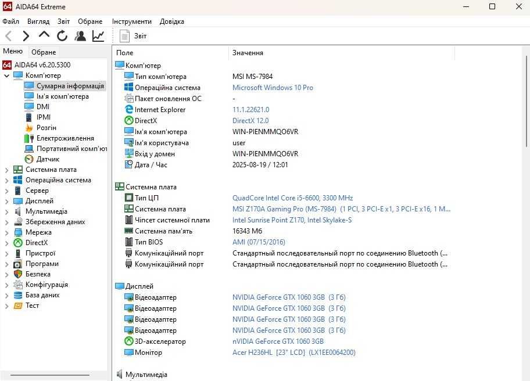Image resolution: width=530 pixels, height=381 pixels.
Task: Open the user manager person icon
Action: pyautogui.click(x=80, y=36)
